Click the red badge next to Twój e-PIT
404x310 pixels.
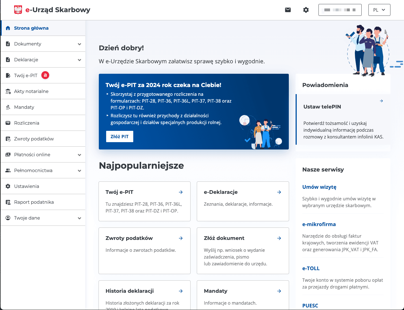pyautogui.click(x=45, y=75)
